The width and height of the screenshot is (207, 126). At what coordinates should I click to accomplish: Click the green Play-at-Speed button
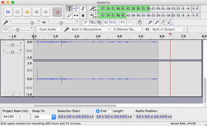coord(6,29)
